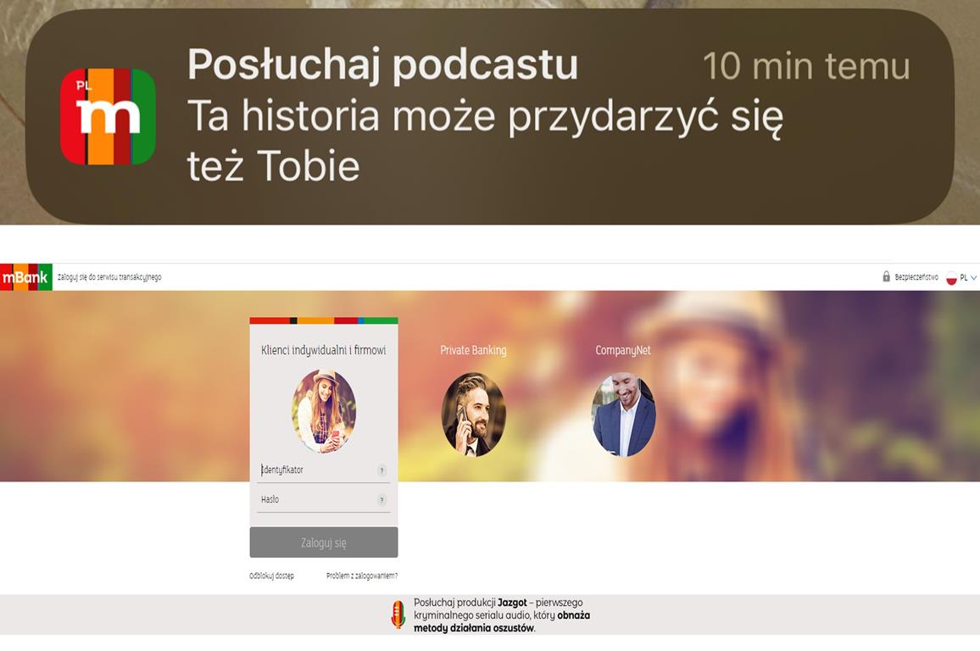Open the Odblokuj dostęp link
Screen dimensions: 980x651
coord(271,576)
